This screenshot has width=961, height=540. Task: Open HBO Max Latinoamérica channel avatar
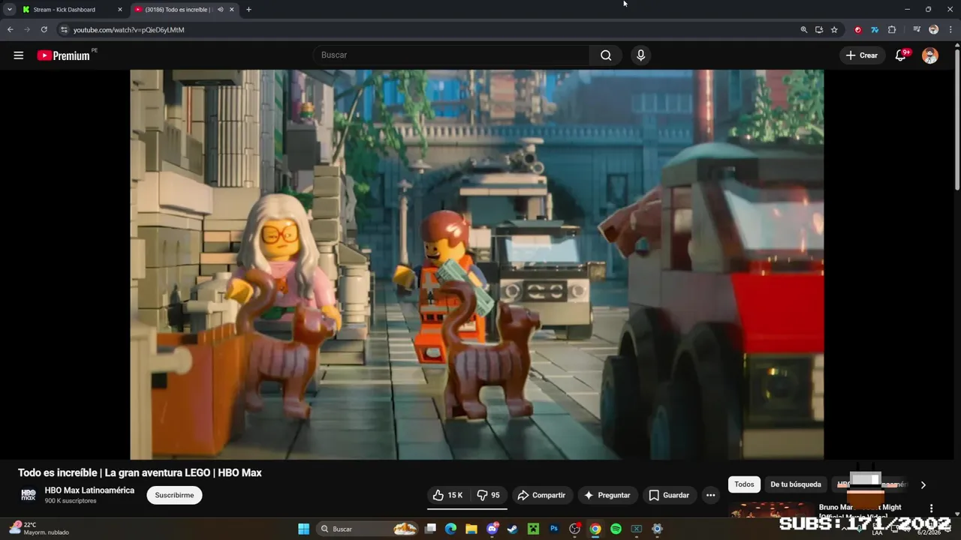click(x=29, y=495)
